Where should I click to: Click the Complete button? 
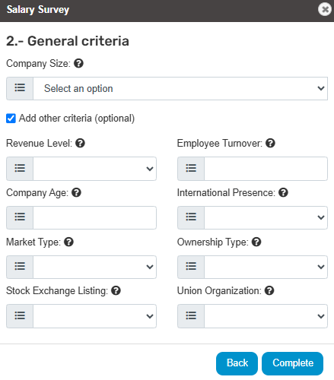point(293,363)
